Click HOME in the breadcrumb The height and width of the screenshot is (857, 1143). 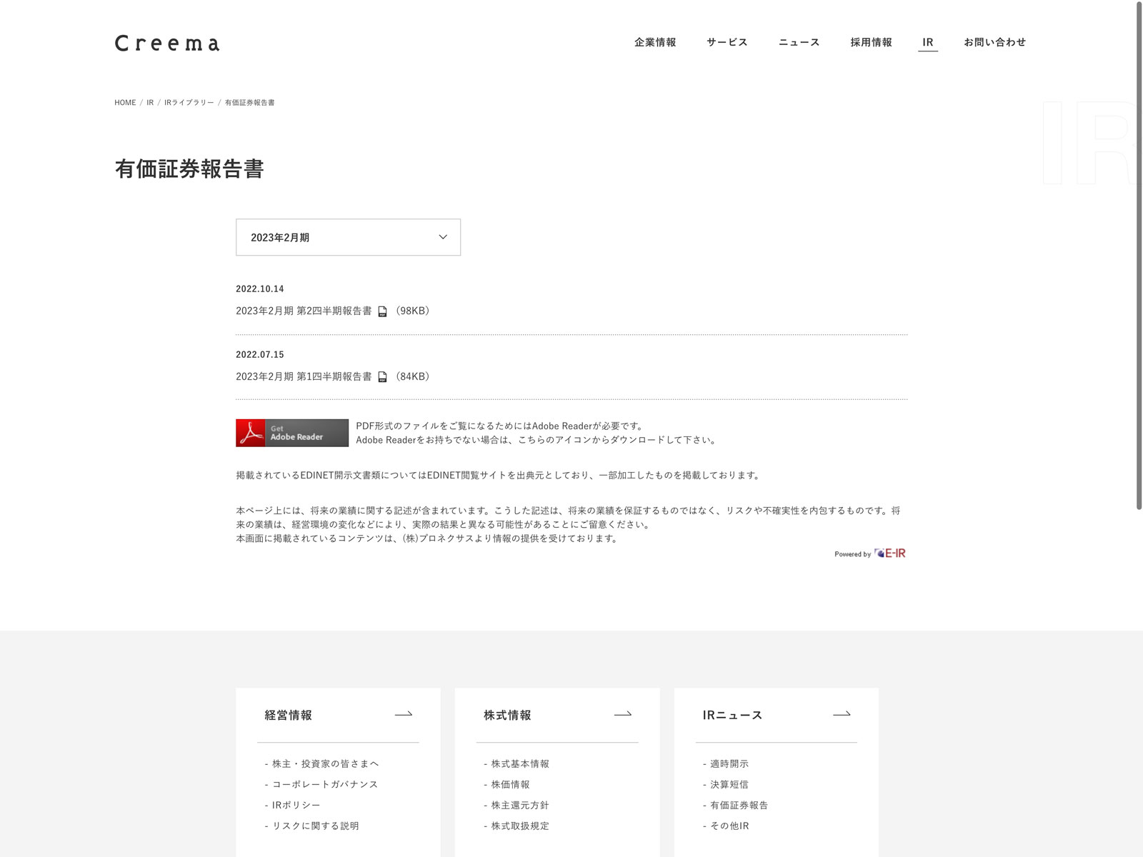[125, 103]
